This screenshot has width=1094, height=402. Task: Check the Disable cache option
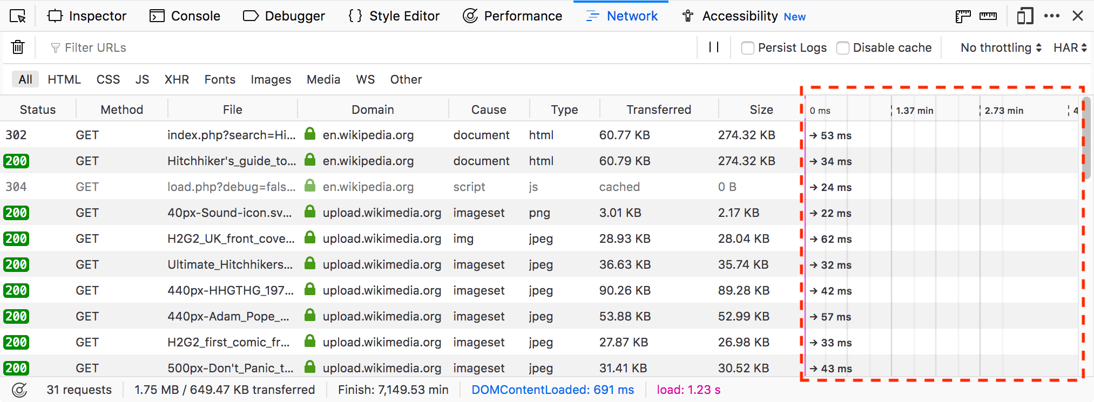[843, 48]
